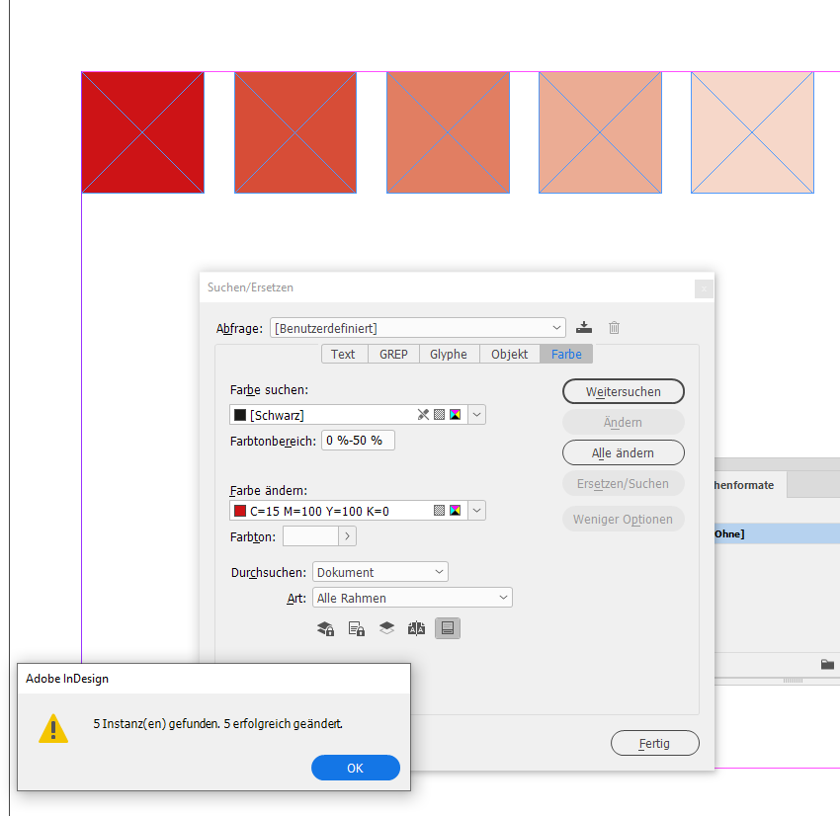Toggle the include master pages option
The width and height of the screenshot is (840, 816).
416,627
